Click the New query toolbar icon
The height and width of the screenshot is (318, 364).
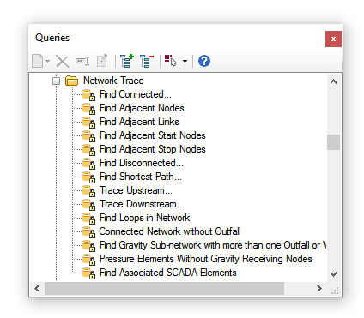[x=38, y=61]
